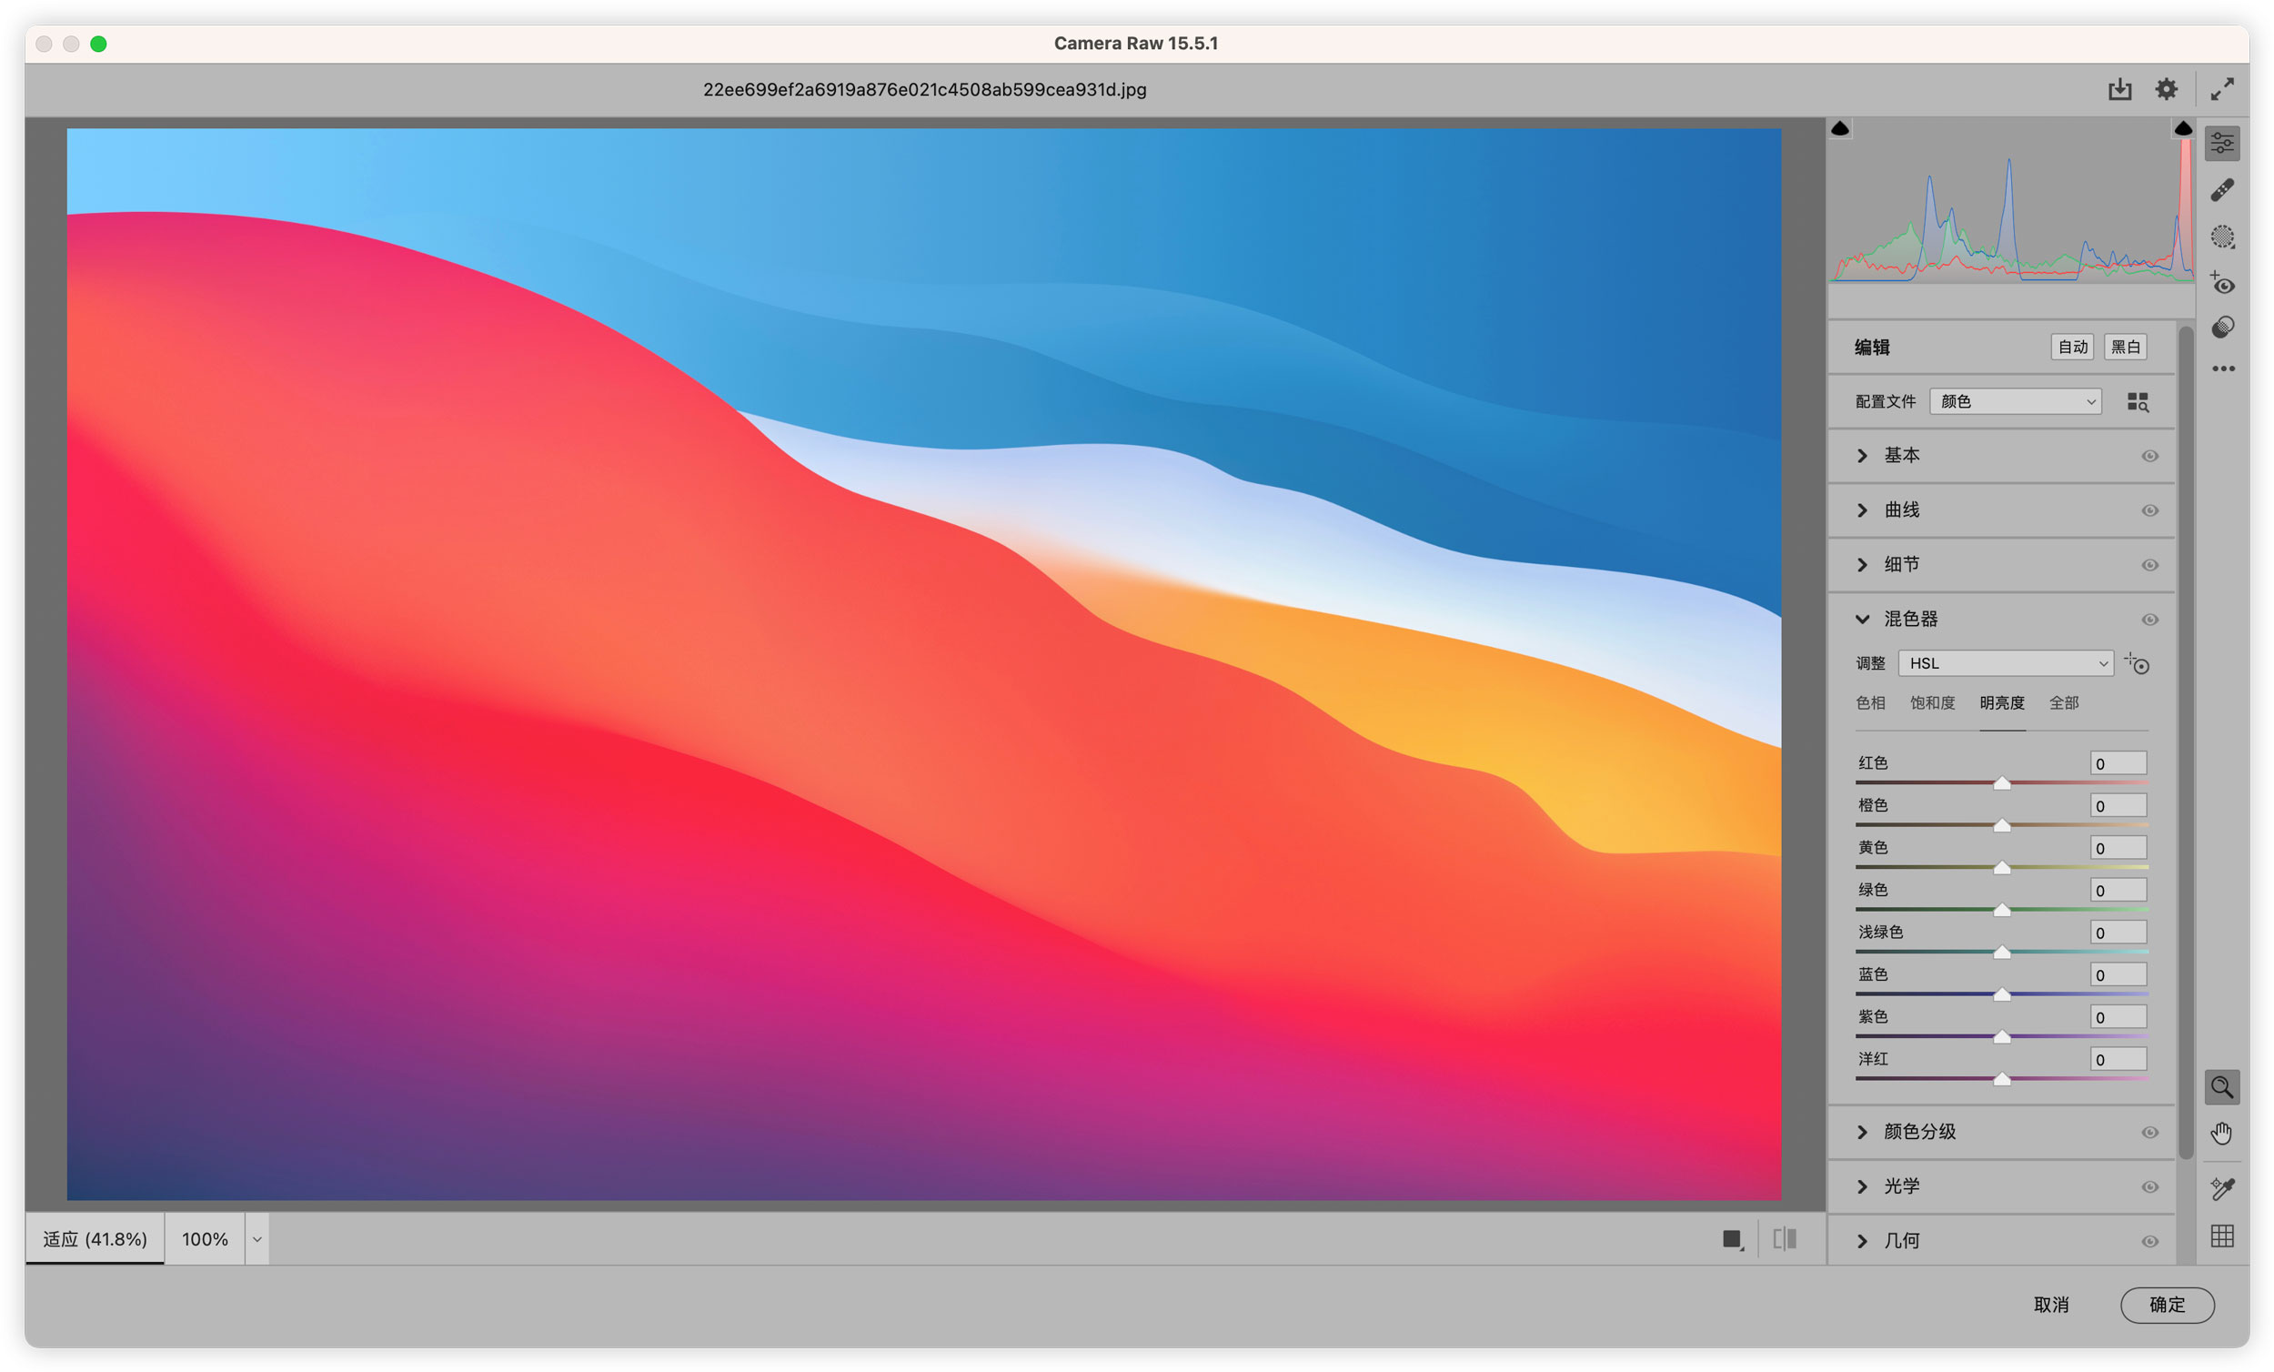
Task: Click the 100% zoom button
Action: coord(205,1239)
